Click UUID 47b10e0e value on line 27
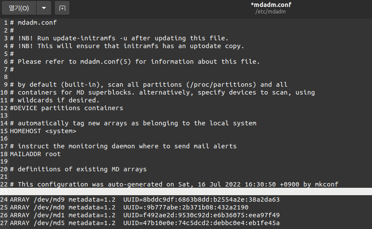Image resolution: width=372 pixels, height=229 pixels. tap(201, 223)
